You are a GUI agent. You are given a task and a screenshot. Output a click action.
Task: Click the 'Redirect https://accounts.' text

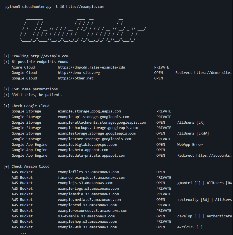point(205,156)
